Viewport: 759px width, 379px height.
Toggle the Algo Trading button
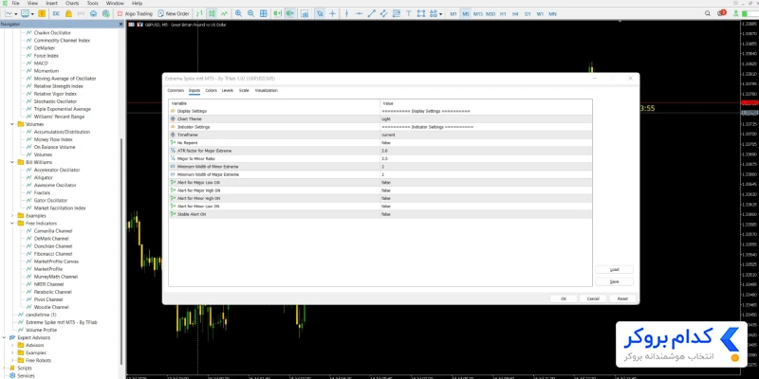point(135,13)
